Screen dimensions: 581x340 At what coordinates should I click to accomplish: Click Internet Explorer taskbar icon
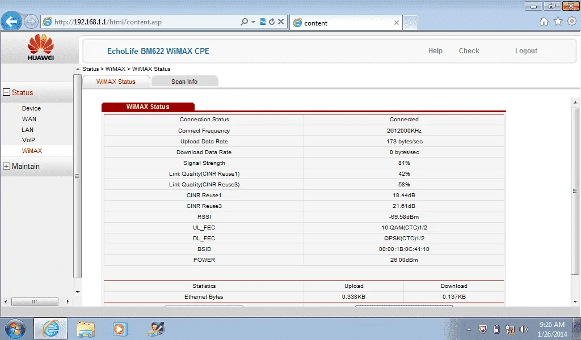50,329
